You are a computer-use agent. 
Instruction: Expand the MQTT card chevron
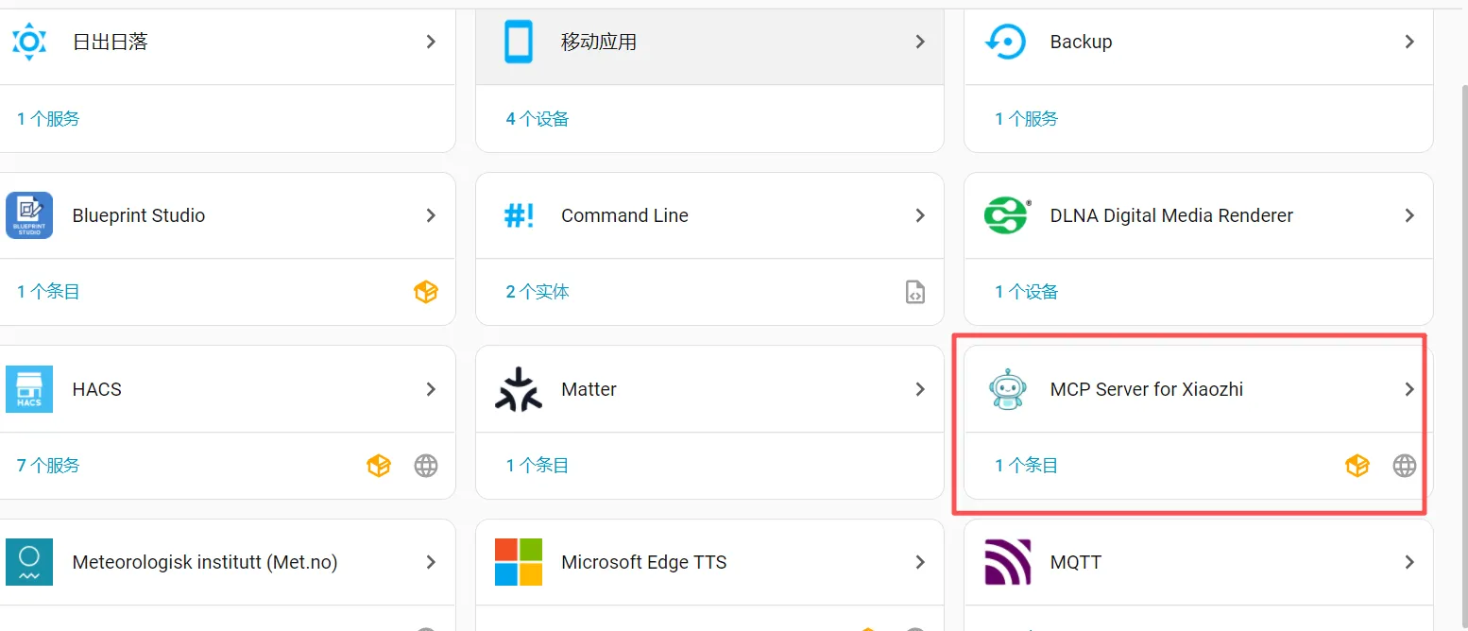pyautogui.click(x=1409, y=562)
